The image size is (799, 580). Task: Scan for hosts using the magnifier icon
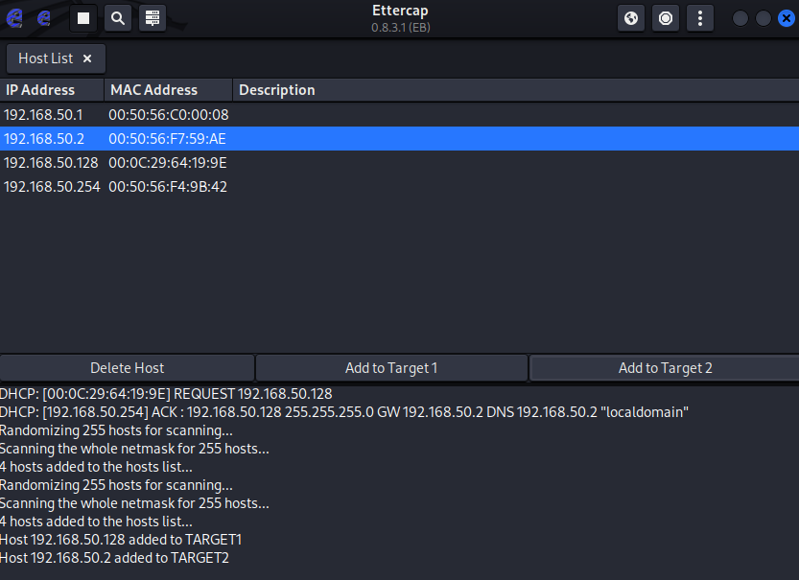pyautogui.click(x=118, y=18)
